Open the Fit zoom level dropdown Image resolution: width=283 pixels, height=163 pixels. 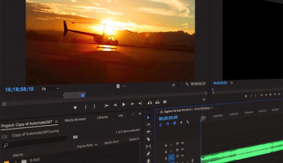pos(50,89)
